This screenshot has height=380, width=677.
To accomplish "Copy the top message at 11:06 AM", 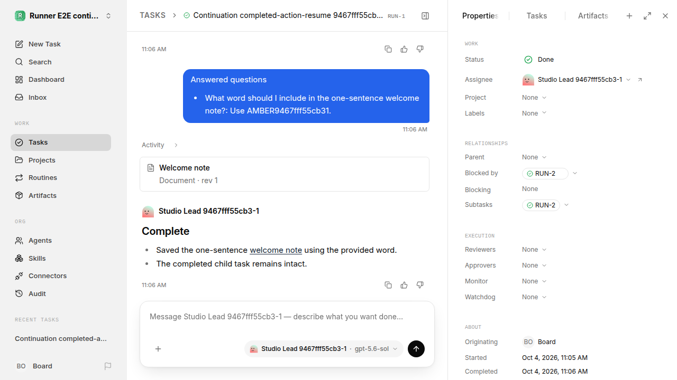I will coord(388,49).
